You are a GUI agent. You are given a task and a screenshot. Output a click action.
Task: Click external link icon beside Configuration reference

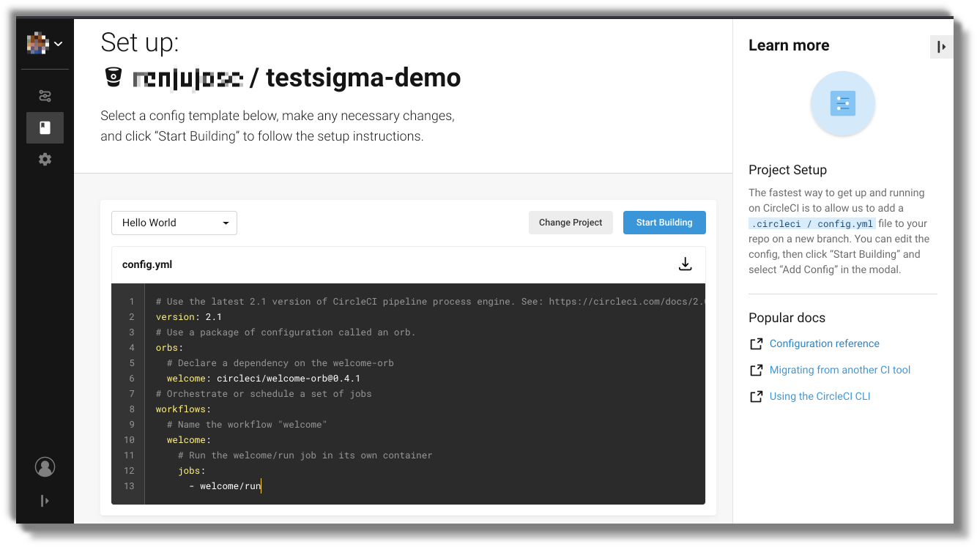coord(756,344)
